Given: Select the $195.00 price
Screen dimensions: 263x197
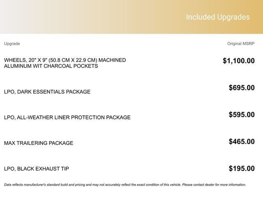Looking at the screenshot, I should (x=242, y=168).
